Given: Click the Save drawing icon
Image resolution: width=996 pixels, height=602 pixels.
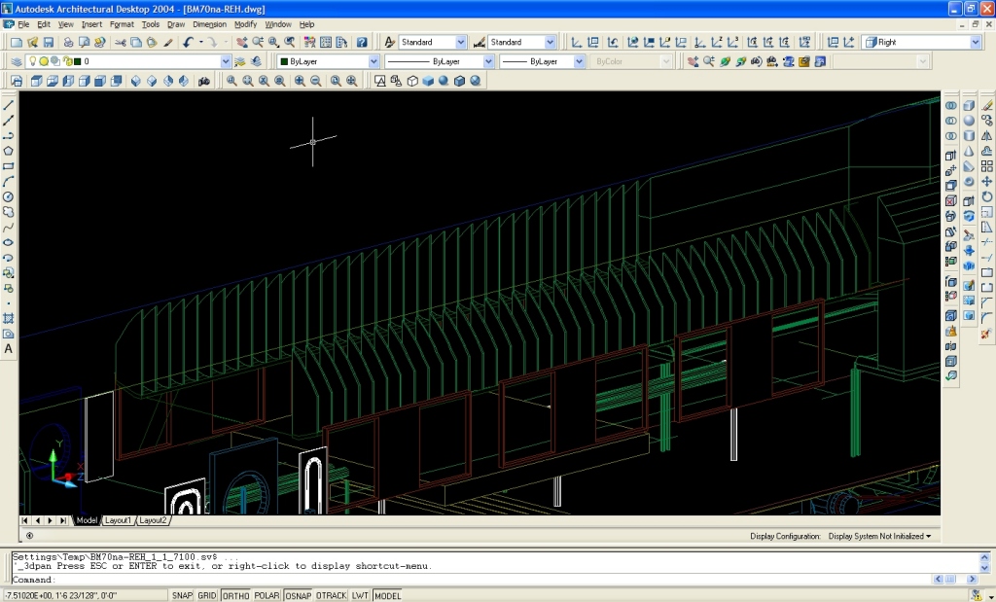Looking at the screenshot, I should click(48, 43).
